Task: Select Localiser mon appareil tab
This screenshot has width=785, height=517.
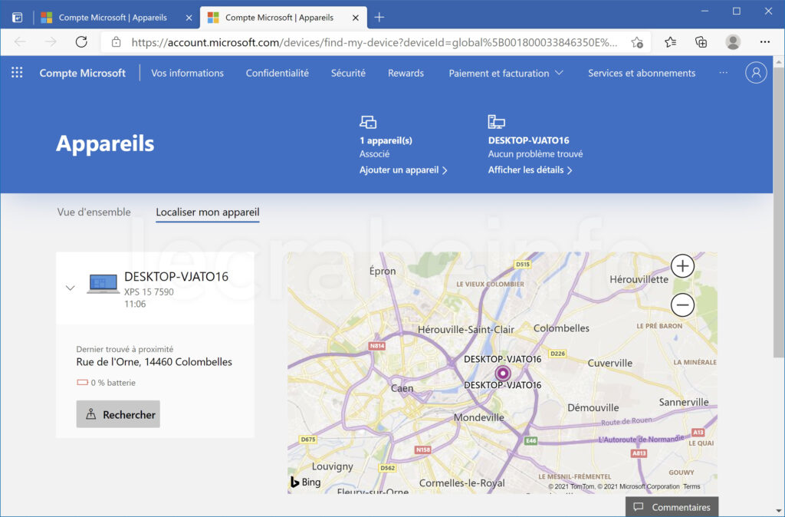Action: tap(208, 212)
